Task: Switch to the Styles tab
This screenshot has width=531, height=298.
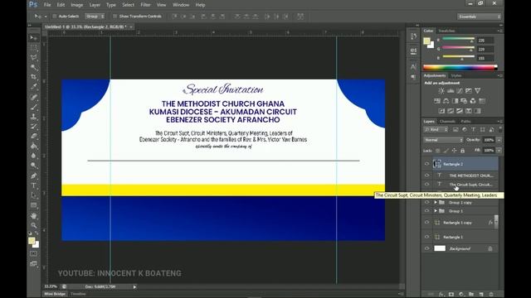Action: click(x=456, y=75)
